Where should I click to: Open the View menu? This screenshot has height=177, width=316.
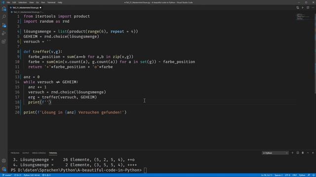tap(32, 2)
